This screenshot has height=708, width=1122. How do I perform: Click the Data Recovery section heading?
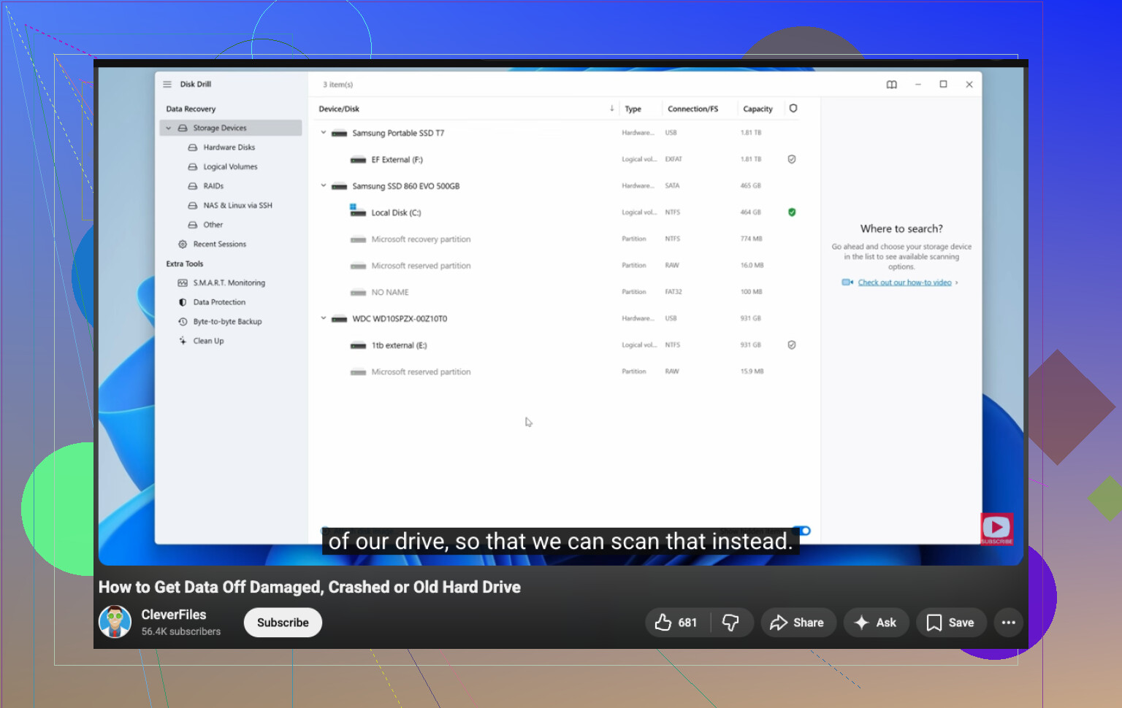click(191, 109)
